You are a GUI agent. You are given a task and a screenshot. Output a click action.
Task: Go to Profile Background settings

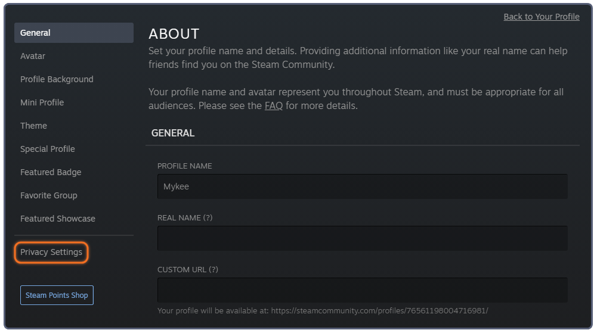pos(57,79)
